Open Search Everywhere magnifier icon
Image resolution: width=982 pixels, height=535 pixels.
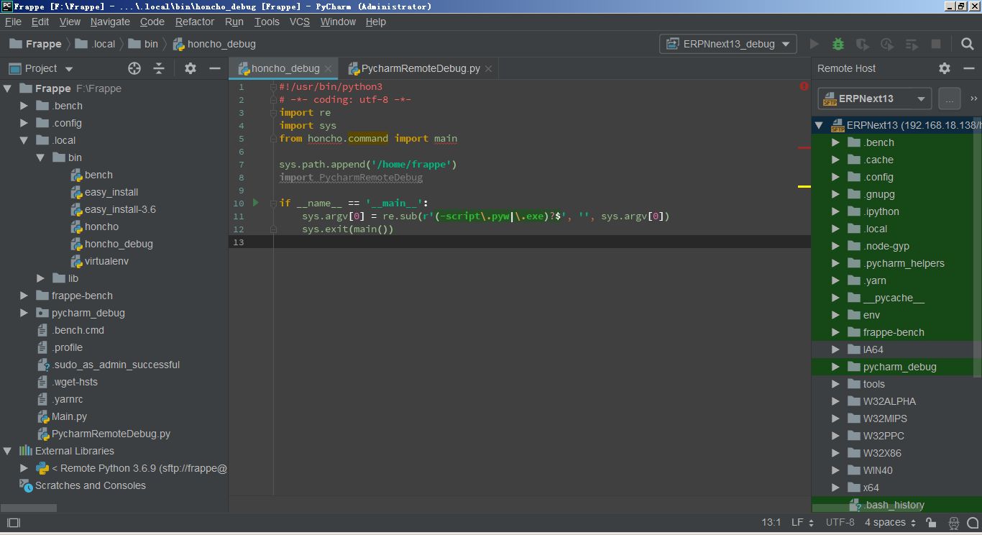point(968,44)
